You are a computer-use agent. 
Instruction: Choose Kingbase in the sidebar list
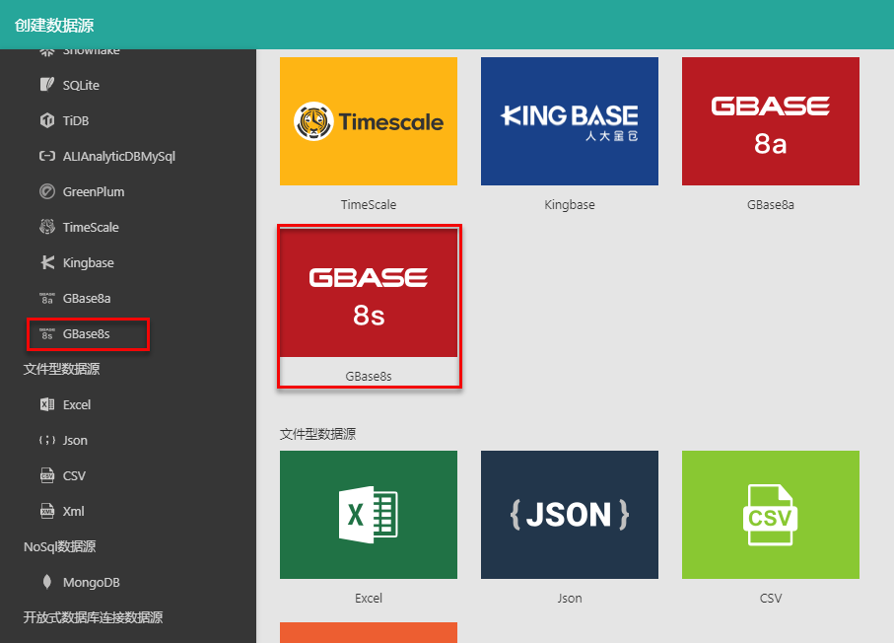pyautogui.click(x=89, y=262)
